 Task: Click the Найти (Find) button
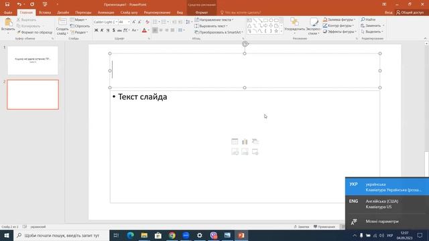click(x=368, y=19)
